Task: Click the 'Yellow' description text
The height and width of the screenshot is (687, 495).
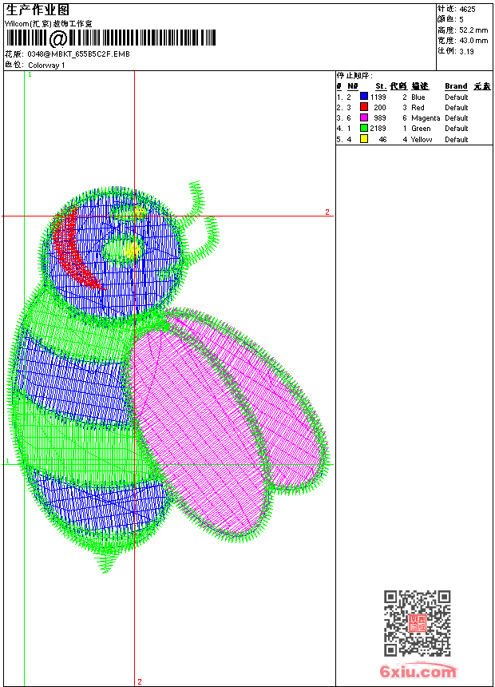Action: coord(422,139)
